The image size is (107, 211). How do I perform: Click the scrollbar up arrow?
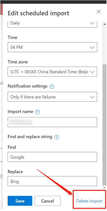104,24
